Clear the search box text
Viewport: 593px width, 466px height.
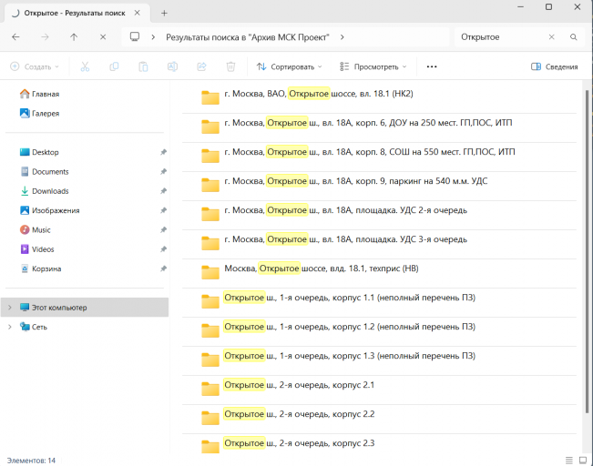click(x=551, y=37)
